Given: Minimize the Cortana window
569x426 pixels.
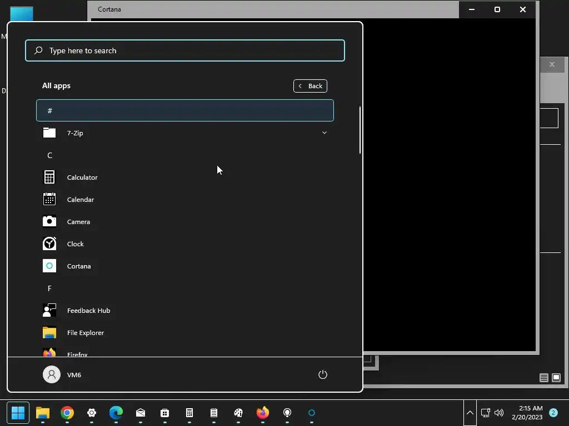Looking at the screenshot, I should 472,9.
